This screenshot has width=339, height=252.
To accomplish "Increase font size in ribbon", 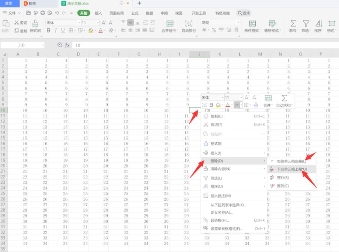I will point(104,23).
